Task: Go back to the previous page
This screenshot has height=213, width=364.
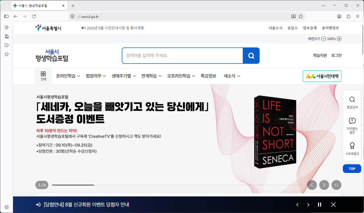Action: 16,16
